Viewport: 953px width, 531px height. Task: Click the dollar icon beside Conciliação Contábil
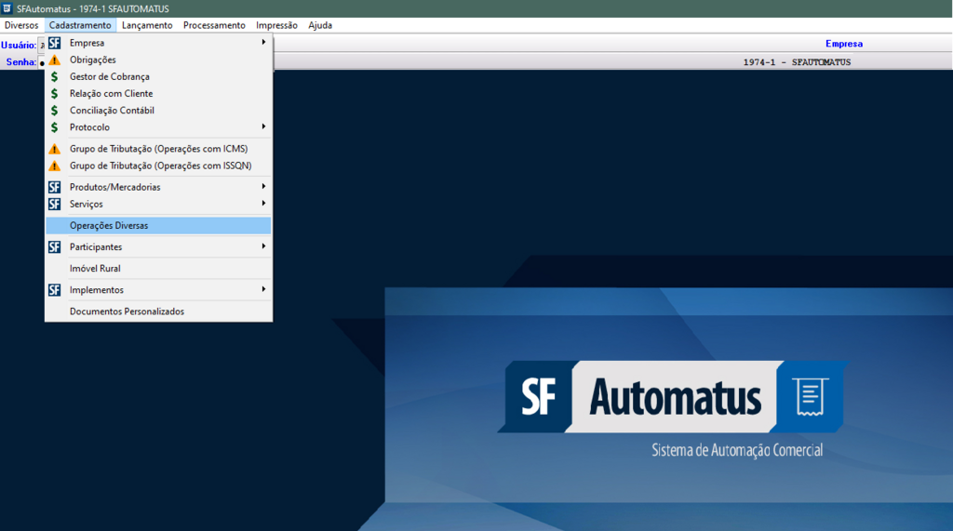pyautogui.click(x=54, y=111)
